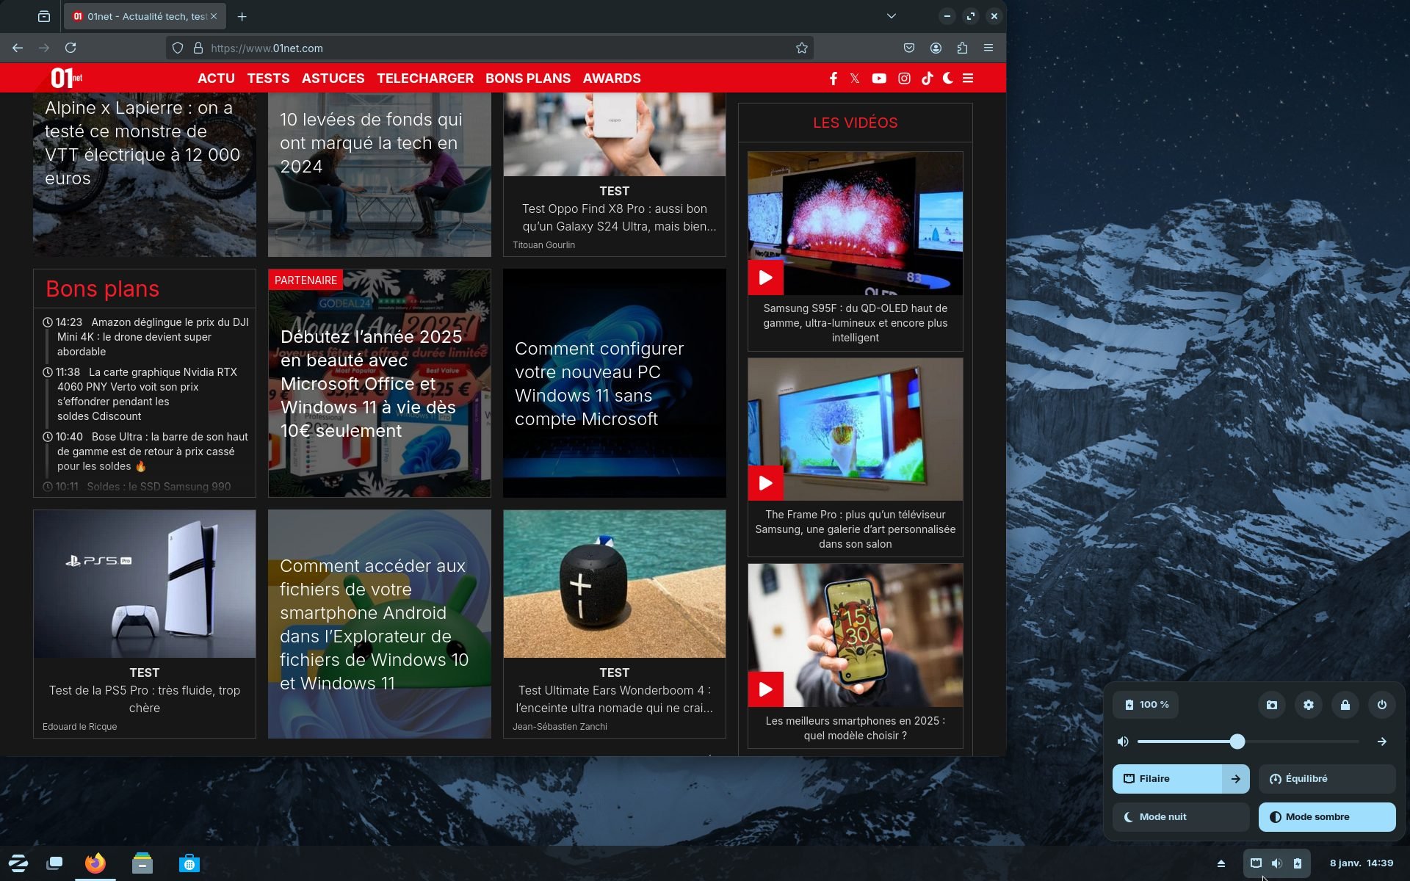Viewport: 1410px width, 881px height.
Task: Open the Bons plans heading link
Action: pyautogui.click(x=102, y=289)
